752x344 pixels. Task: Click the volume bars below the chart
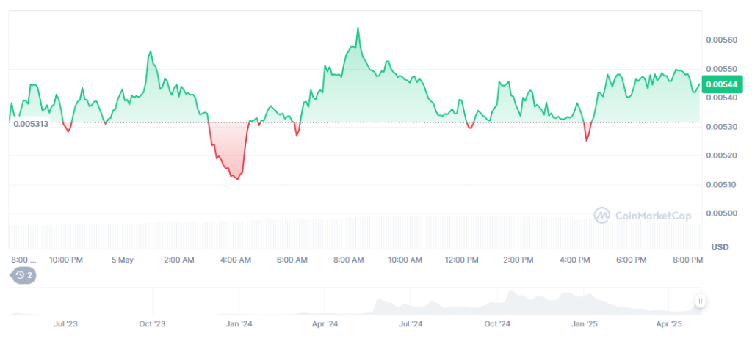352,233
